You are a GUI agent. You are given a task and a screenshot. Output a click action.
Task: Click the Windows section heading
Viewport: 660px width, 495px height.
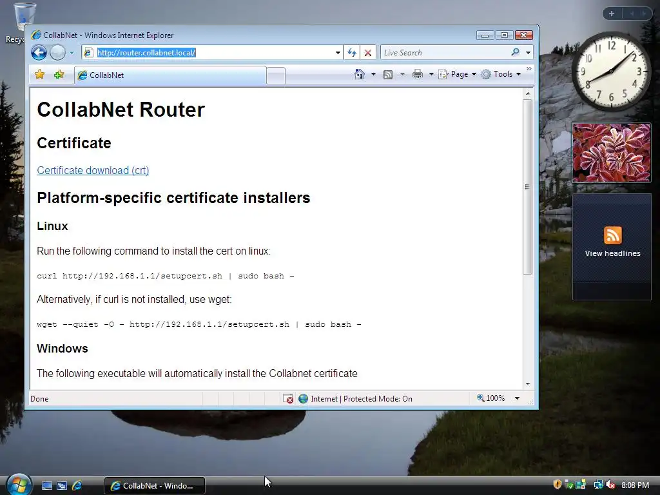(63, 349)
